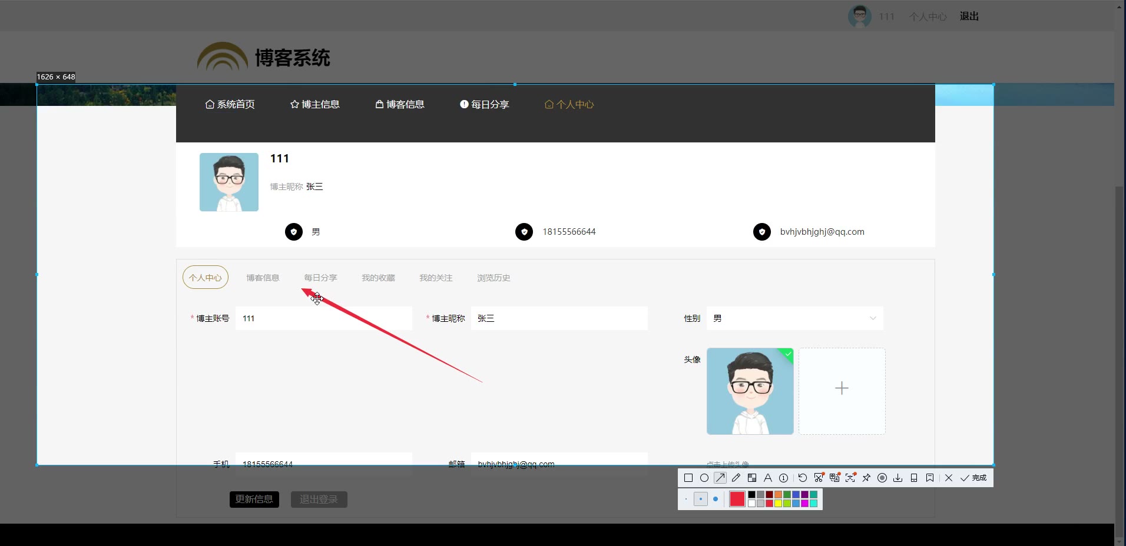Image resolution: width=1126 pixels, height=546 pixels.
Task: Open 个人中心 in the dark navigation bar
Action: click(x=569, y=104)
